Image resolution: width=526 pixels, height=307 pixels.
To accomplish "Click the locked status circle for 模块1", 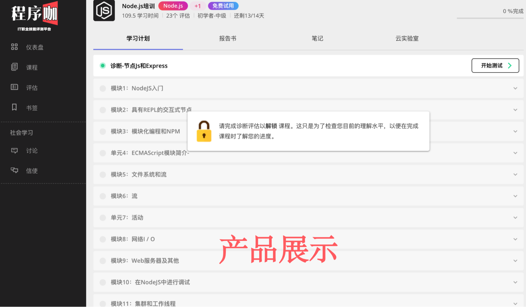I will coord(103,88).
